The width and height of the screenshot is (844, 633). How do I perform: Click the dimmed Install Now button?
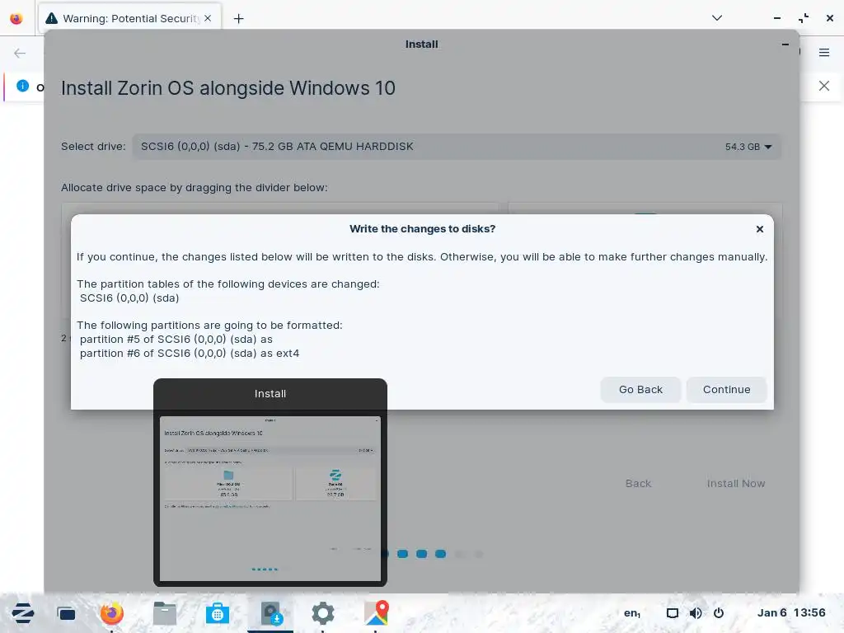pos(736,483)
